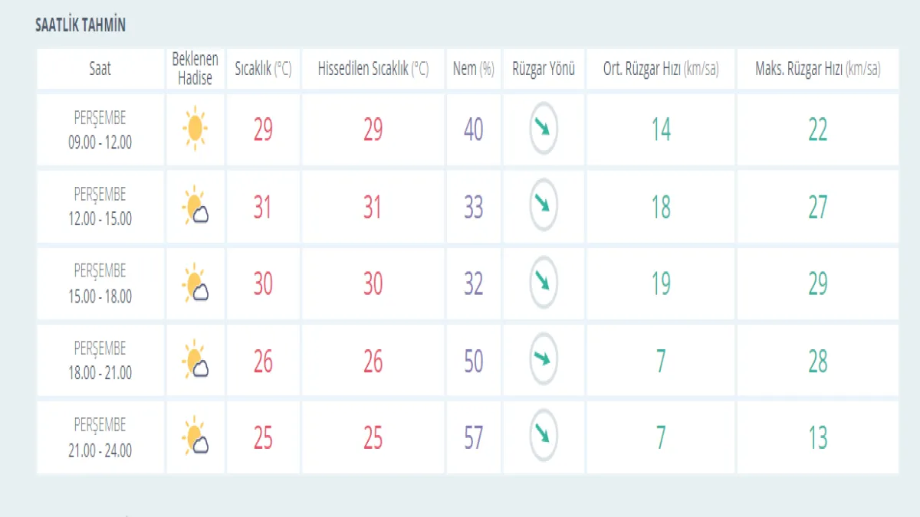This screenshot has height=517, width=920.
Task: Select the Perşembe 21.00 - 24.00 time cell
Action: [100, 437]
